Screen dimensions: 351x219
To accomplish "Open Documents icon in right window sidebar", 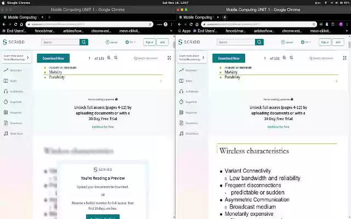I will click(182, 123).
